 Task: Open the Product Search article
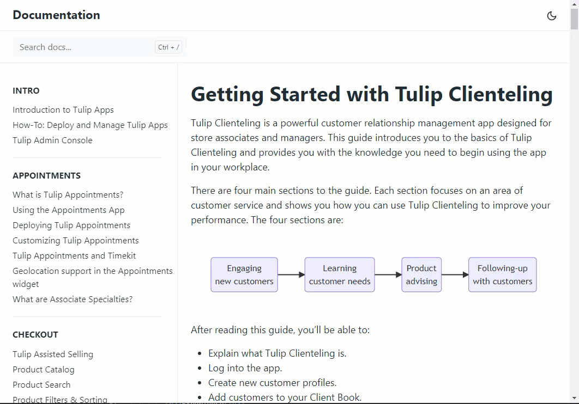point(41,385)
